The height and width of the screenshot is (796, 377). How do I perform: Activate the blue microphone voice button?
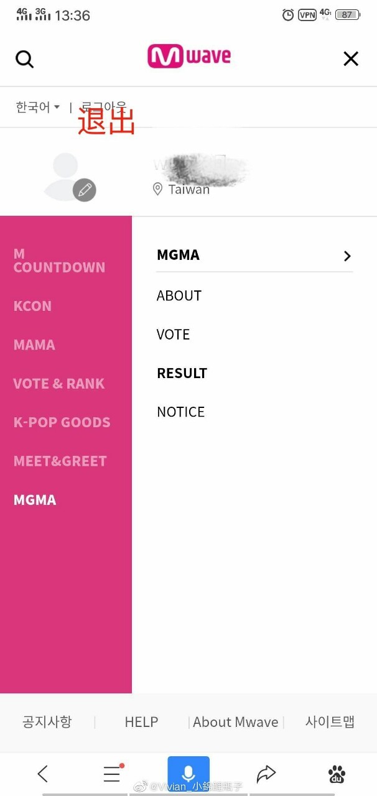[x=188, y=773]
